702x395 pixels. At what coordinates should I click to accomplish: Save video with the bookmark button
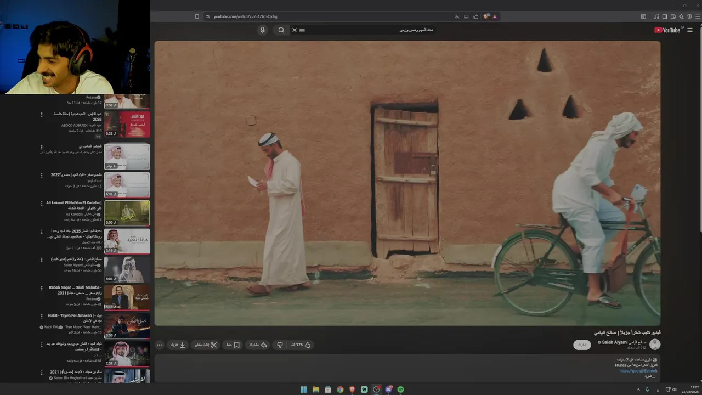click(234, 345)
